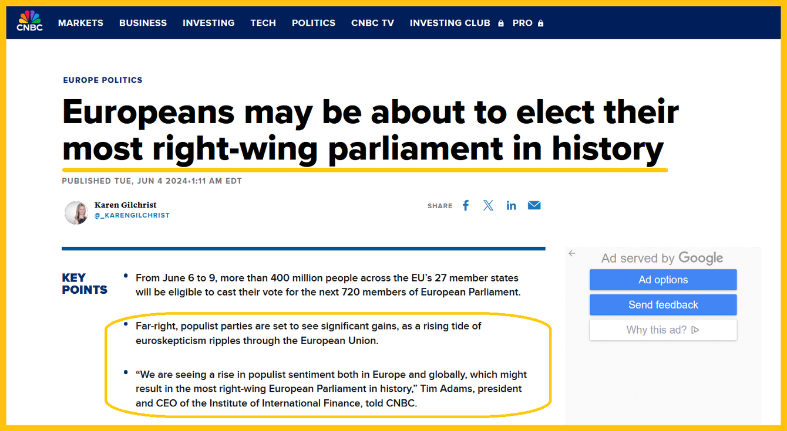Share article on X
This screenshot has width=787, height=431.
[488, 205]
